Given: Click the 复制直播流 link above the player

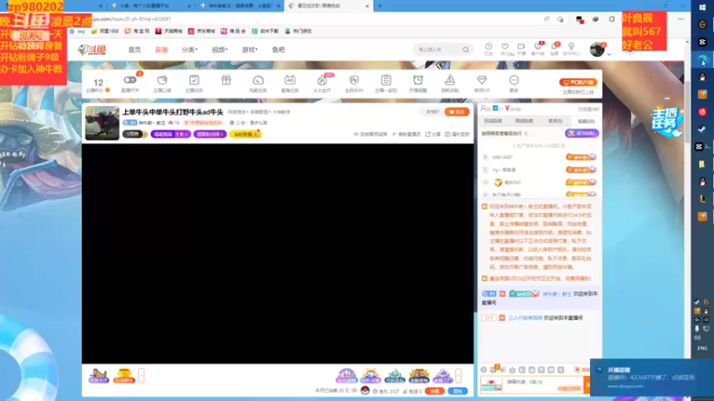Looking at the screenshot, I should [406, 135].
